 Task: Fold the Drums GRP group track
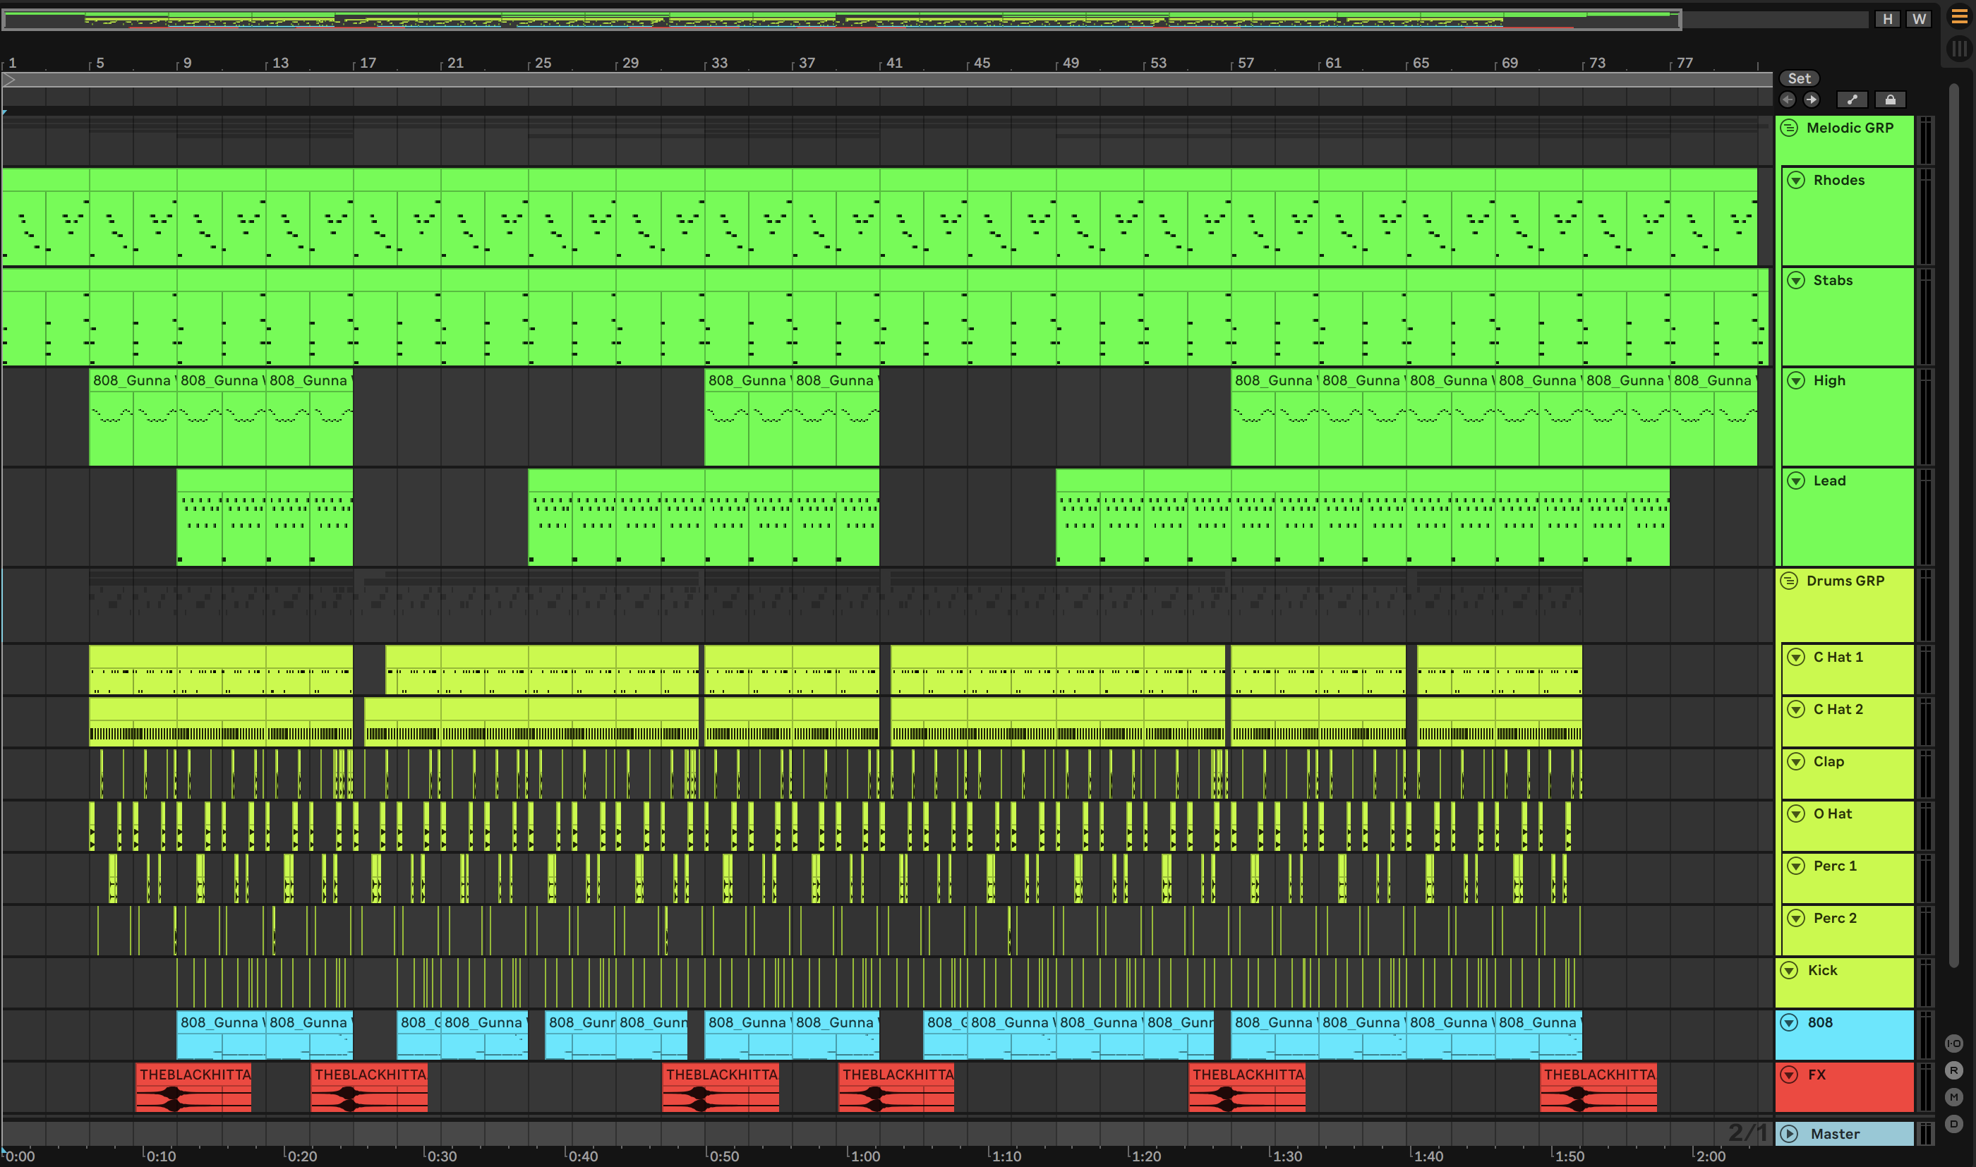coord(1790,581)
